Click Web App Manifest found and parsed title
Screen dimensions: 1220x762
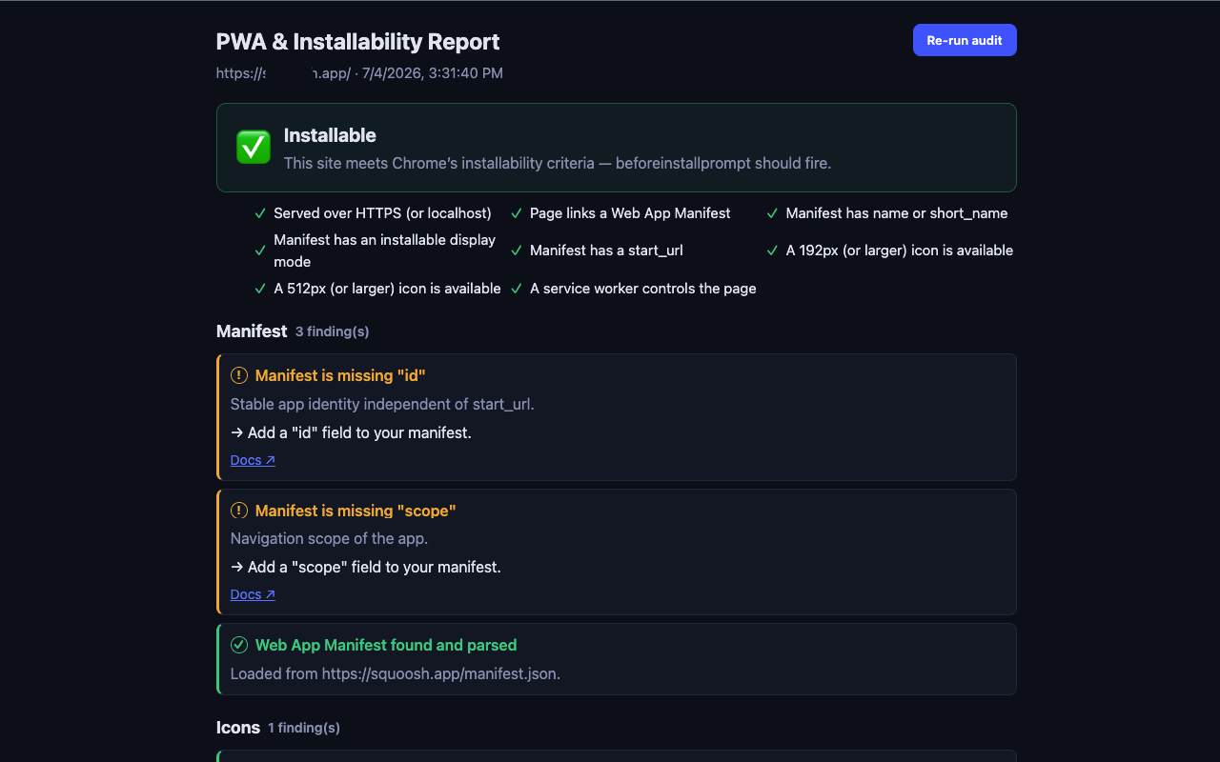point(386,645)
